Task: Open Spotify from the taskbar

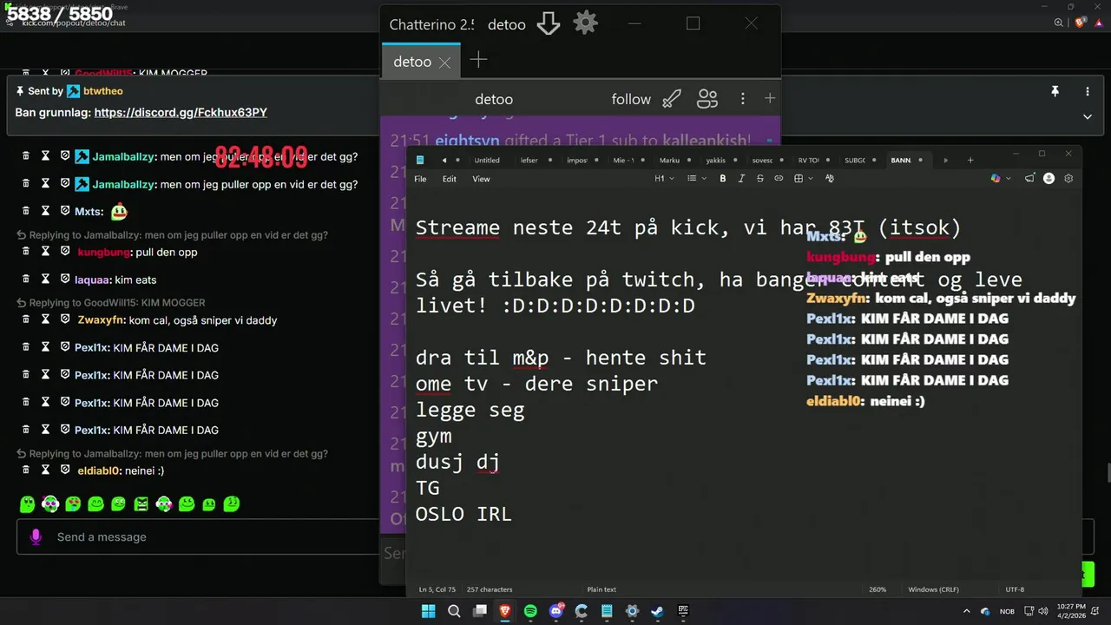Action: pos(530,611)
